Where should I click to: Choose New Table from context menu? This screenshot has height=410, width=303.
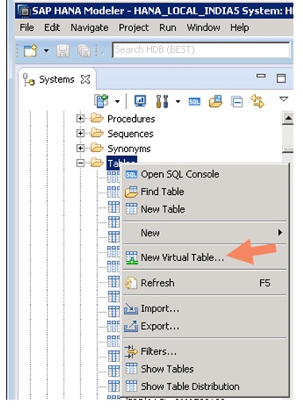[x=204, y=209]
